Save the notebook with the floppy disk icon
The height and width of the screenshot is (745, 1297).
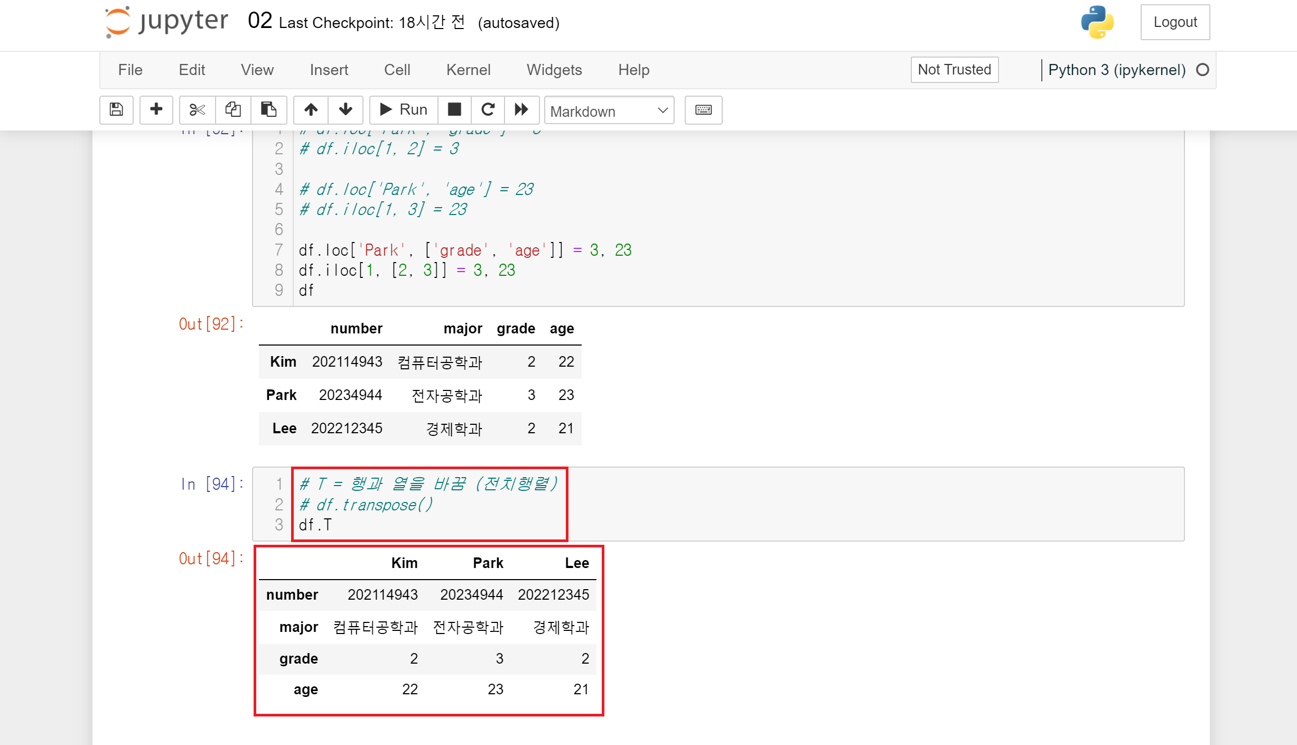pyautogui.click(x=116, y=110)
